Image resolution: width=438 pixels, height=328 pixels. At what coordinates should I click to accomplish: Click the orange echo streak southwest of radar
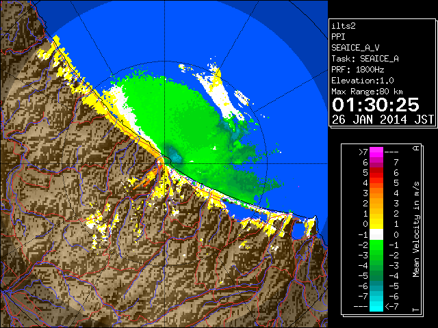click(x=148, y=178)
